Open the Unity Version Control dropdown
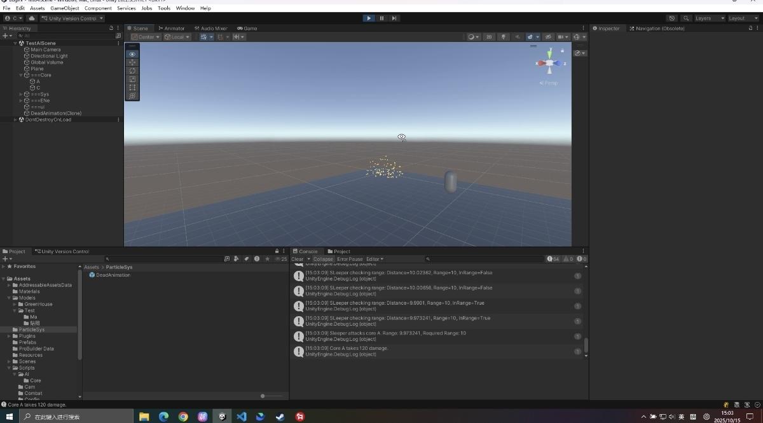Image resolution: width=763 pixels, height=423 pixels. click(72, 18)
